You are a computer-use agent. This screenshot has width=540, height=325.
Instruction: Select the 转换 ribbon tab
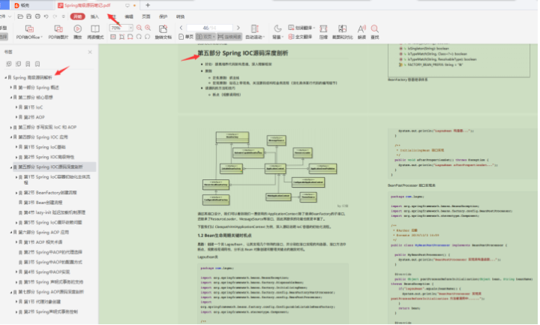181,17
